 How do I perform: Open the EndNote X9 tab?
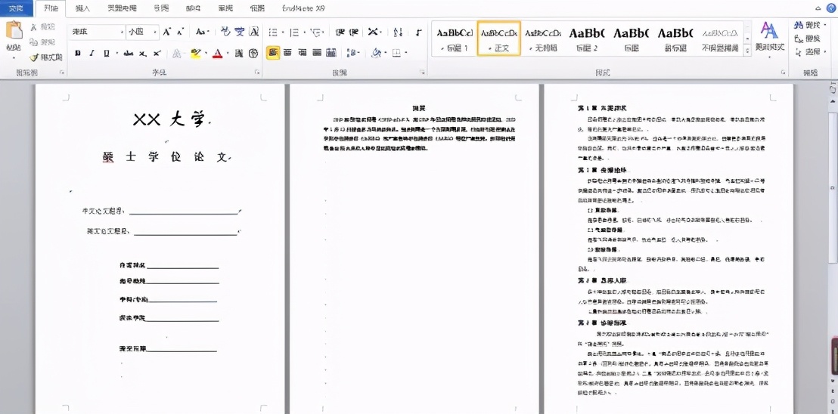[x=303, y=8]
